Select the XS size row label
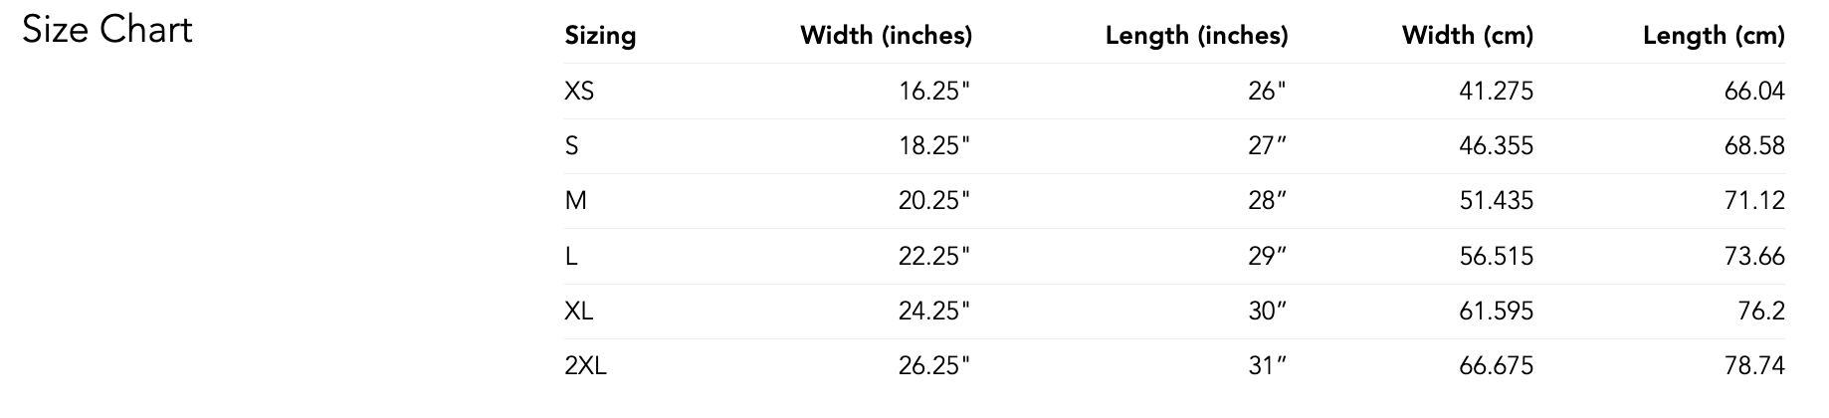Screen dimensions: 1829x418 [579, 92]
